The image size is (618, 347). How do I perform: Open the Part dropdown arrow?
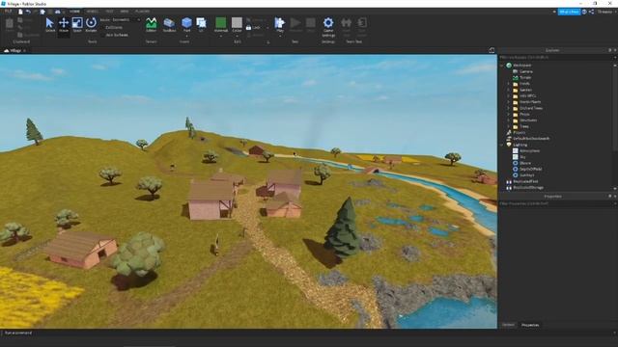[x=186, y=36]
